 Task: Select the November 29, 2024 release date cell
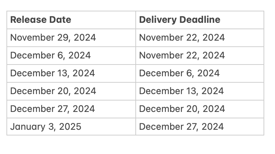coord(71,38)
